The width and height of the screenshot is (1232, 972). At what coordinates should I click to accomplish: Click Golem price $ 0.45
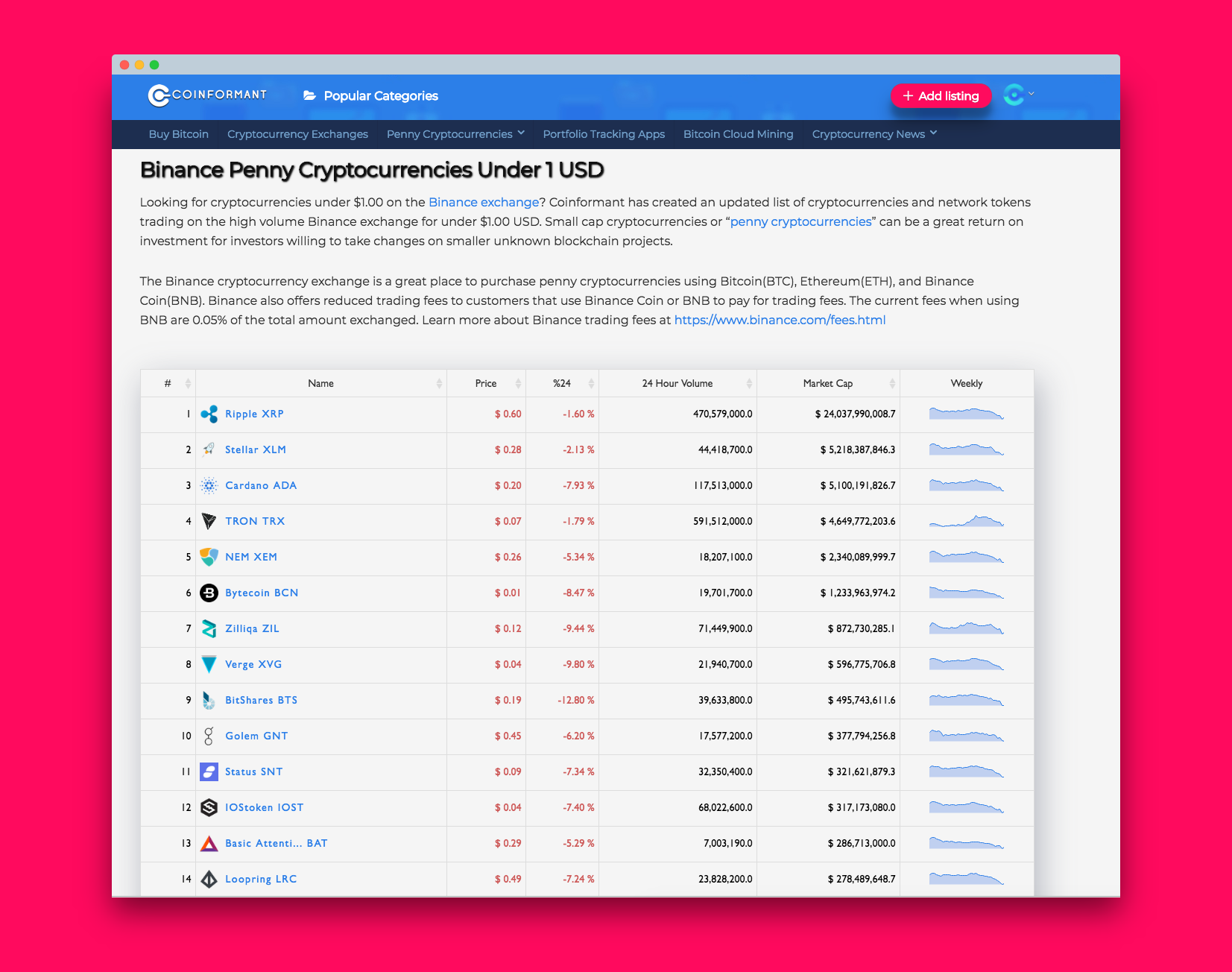[x=508, y=736]
